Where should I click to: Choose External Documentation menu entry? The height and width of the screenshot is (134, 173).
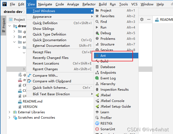pyautogui.click(x=60, y=46)
